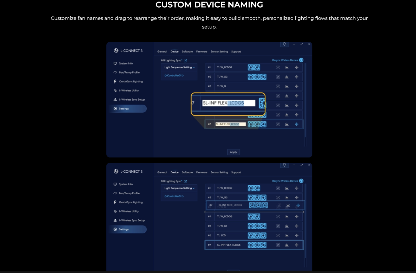The height and width of the screenshot is (273, 416).
Task: Click Apply button in upper window
Action: 233,152
